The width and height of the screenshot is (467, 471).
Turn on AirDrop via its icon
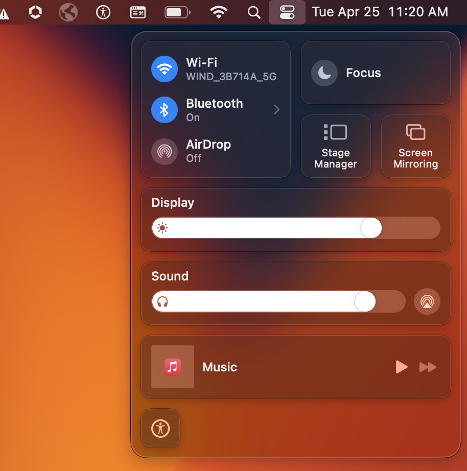coord(165,151)
